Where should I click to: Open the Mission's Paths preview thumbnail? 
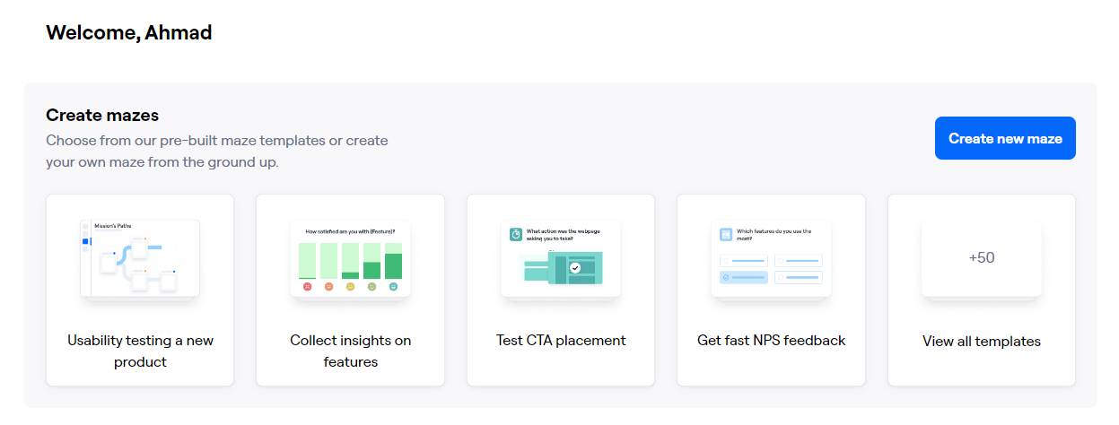140,258
